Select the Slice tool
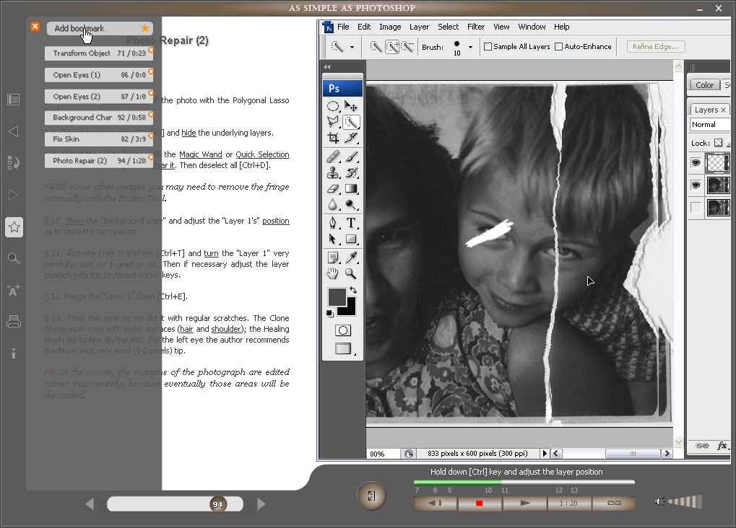 [350, 138]
